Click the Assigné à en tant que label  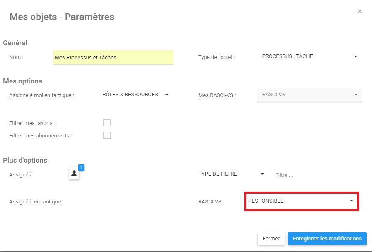35,202
